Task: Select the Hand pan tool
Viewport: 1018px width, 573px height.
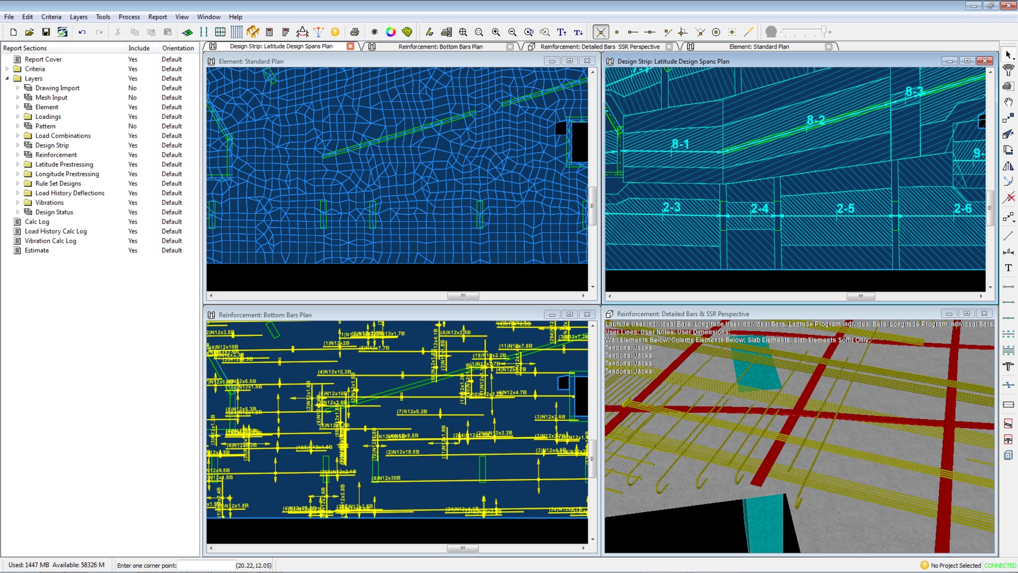Action: 1008,102
